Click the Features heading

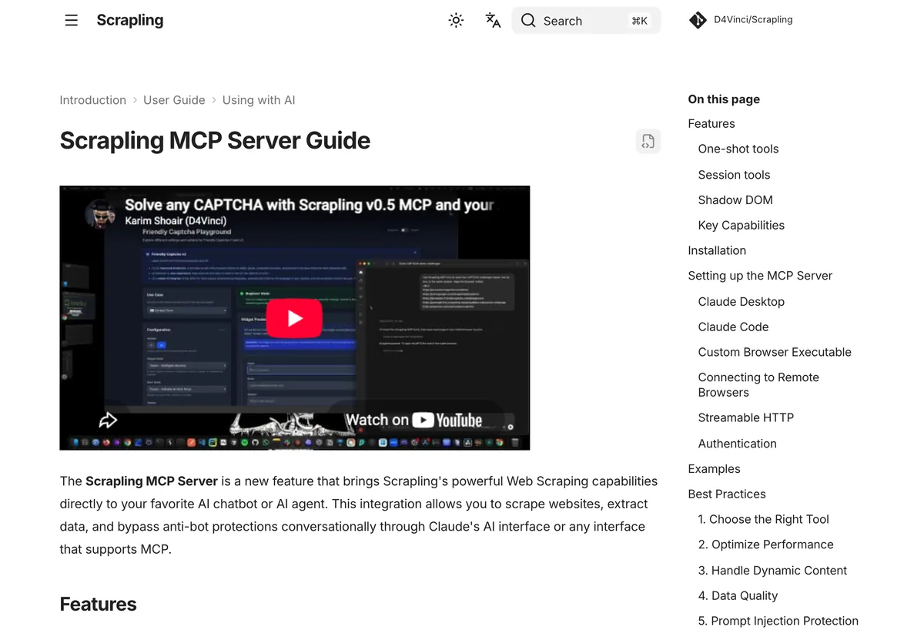click(x=98, y=605)
